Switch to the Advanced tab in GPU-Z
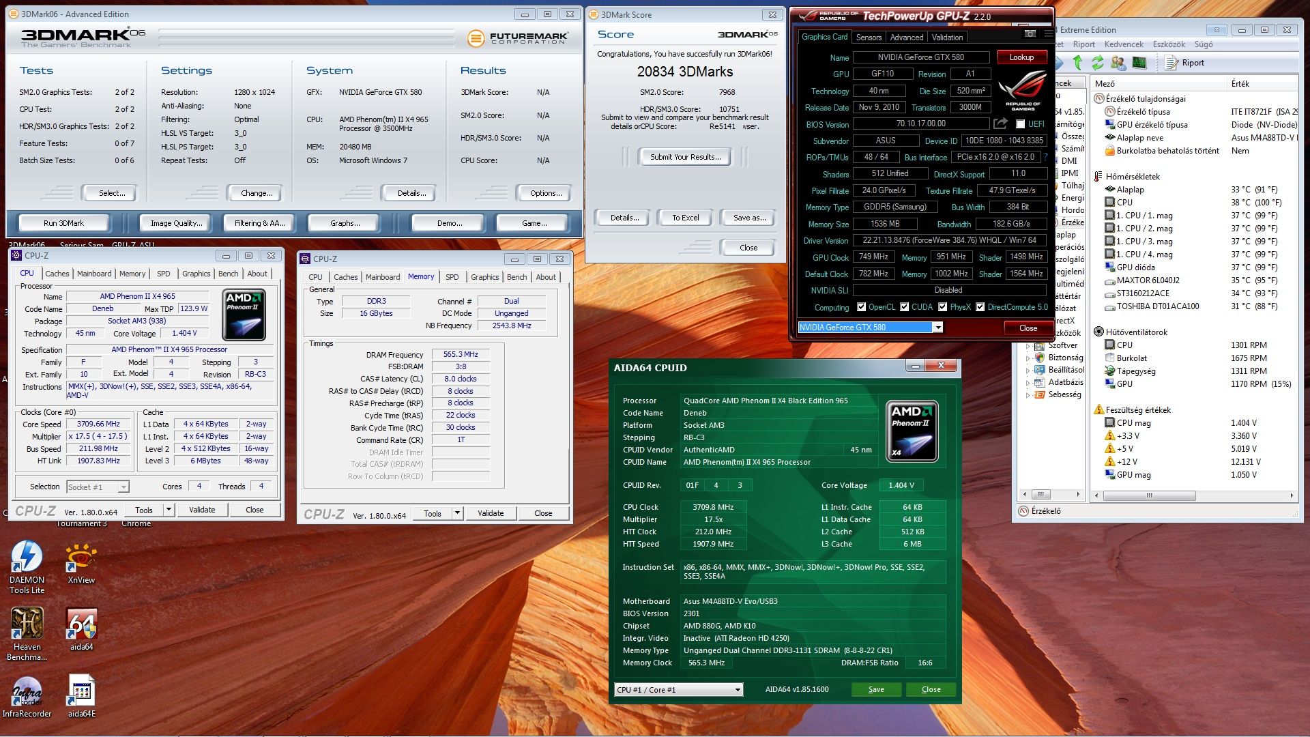This screenshot has height=737, width=1310. [x=906, y=37]
